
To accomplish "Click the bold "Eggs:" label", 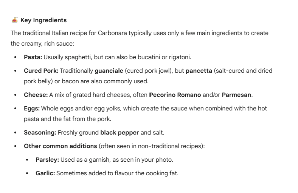I will [32, 108].
